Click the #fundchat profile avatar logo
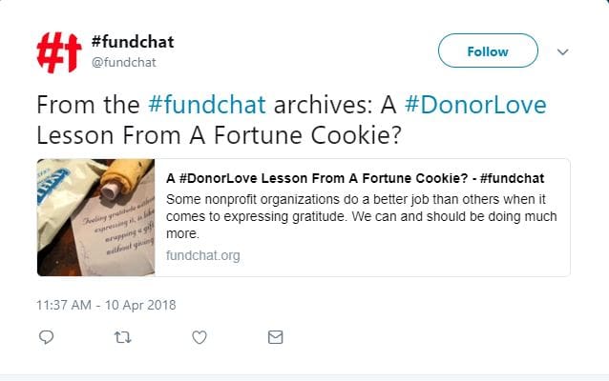 coord(57,51)
